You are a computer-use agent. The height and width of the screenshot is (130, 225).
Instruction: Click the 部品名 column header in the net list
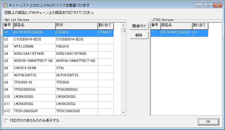(x=34, y=26)
